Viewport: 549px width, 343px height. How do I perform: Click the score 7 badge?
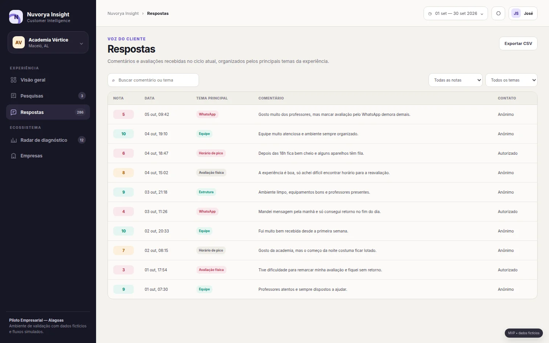(124, 250)
